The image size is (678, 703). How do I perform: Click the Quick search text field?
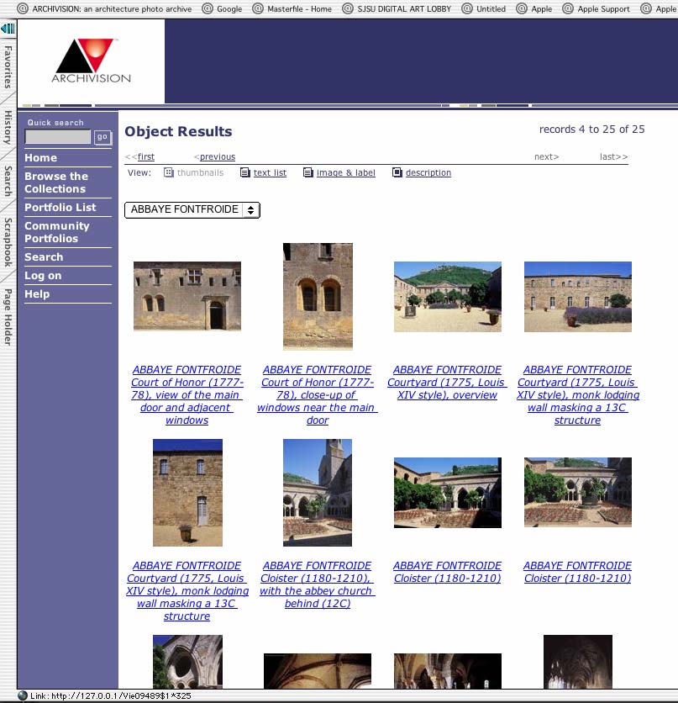click(x=58, y=137)
